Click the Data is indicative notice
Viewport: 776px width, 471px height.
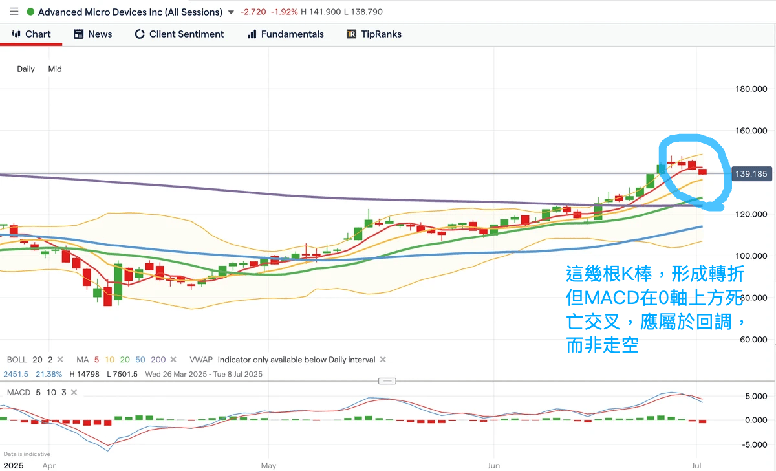tap(27, 454)
